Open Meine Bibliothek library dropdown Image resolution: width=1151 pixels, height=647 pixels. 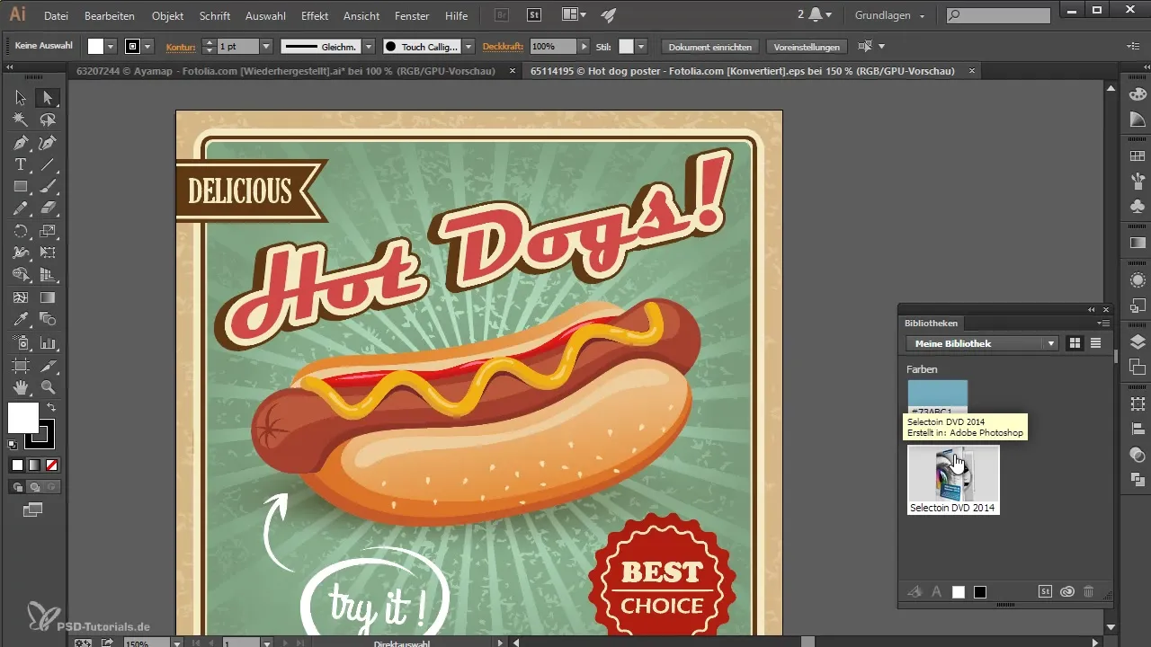(982, 343)
